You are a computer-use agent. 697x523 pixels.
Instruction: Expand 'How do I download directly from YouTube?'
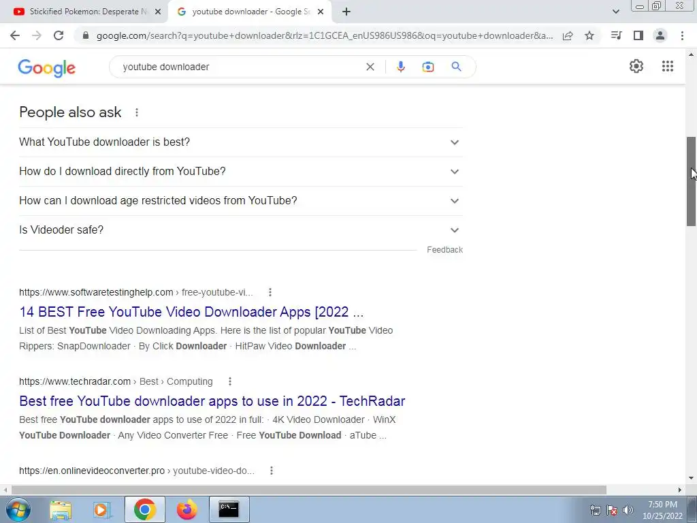(x=241, y=172)
